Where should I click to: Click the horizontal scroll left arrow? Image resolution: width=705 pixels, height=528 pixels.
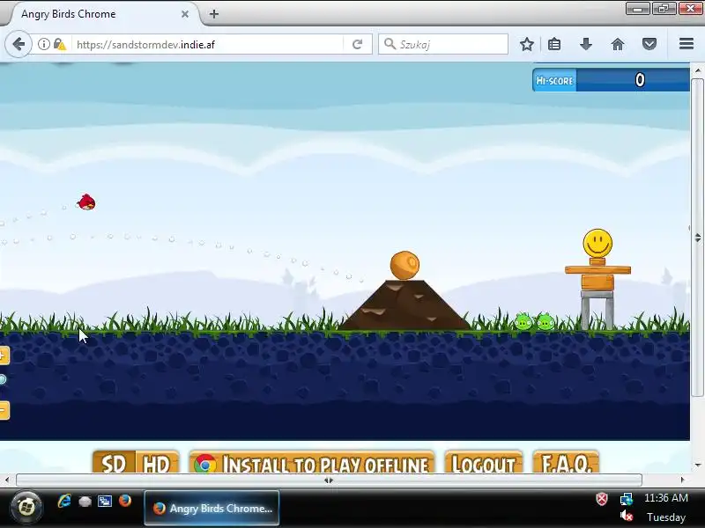(x=6, y=480)
